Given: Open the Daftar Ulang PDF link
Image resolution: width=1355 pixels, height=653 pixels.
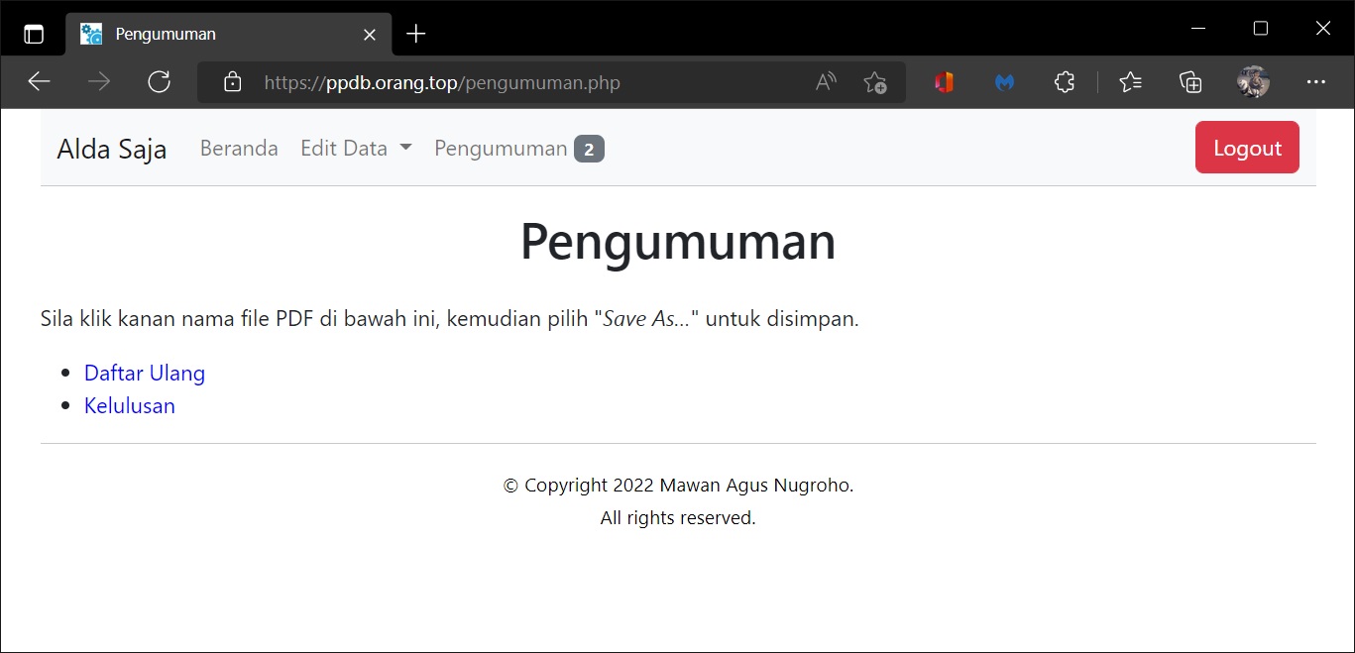Looking at the screenshot, I should [x=145, y=373].
